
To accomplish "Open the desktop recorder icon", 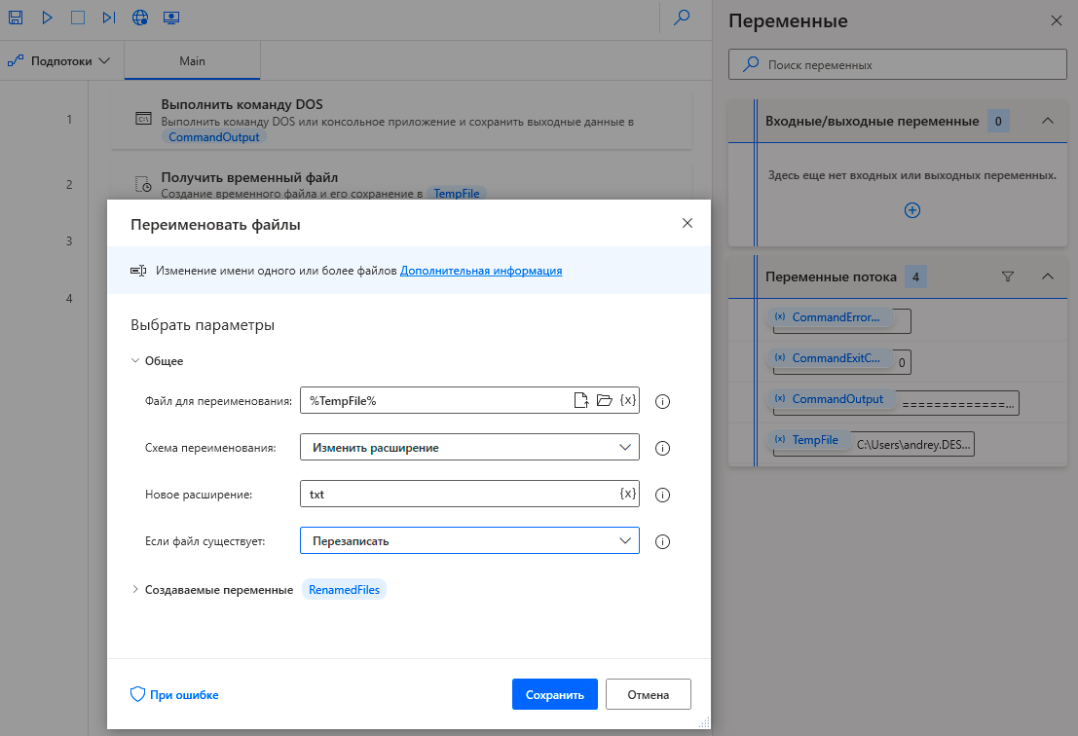I will click(171, 18).
